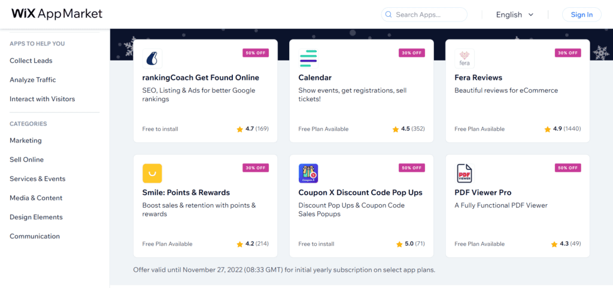613x288 pixels.
Task: Select Analyze Traffic in sidebar
Action: [33, 80]
